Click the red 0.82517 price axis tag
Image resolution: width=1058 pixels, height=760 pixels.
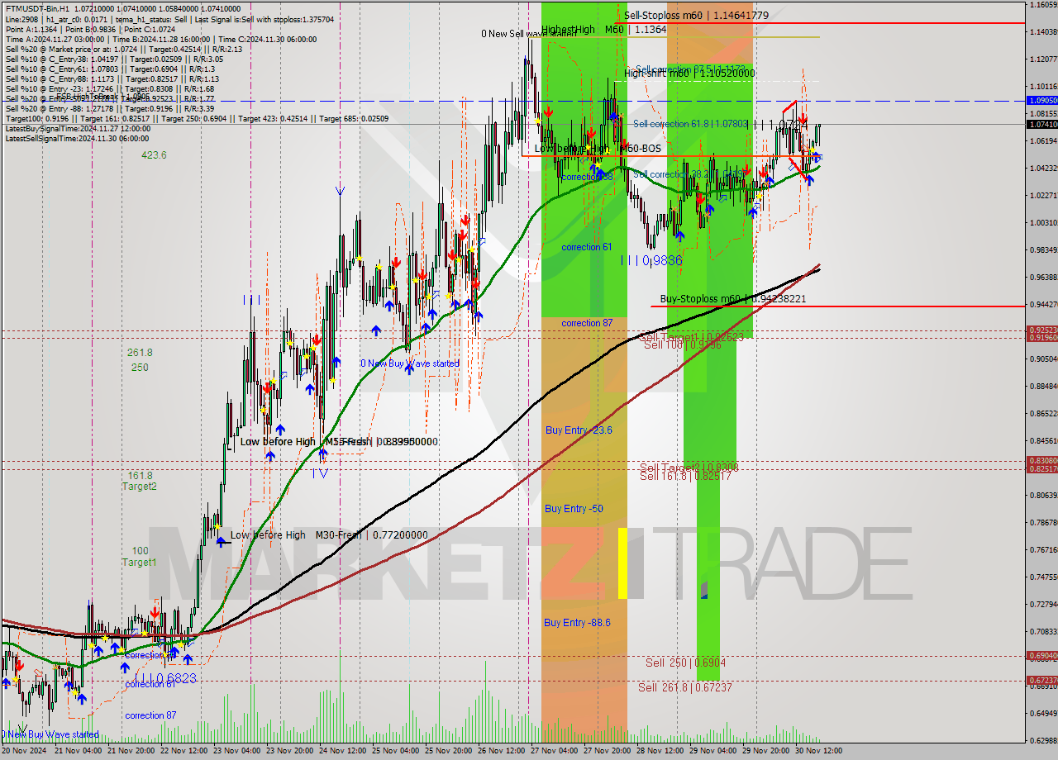click(x=1041, y=468)
